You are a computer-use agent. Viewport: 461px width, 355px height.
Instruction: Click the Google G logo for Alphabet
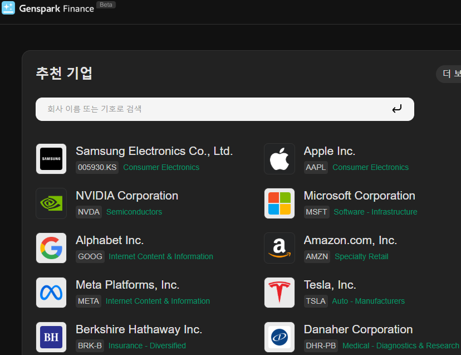click(x=51, y=248)
